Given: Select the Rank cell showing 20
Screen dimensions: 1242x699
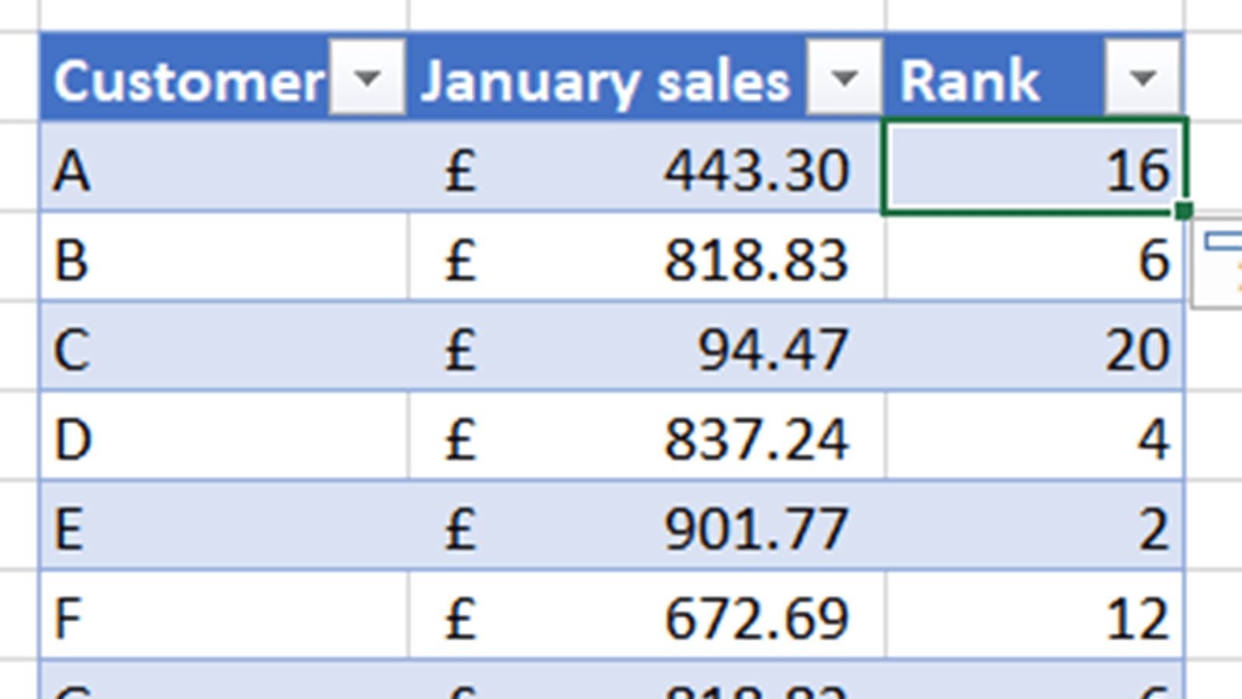Looking at the screenshot, I should (1034, 349).
